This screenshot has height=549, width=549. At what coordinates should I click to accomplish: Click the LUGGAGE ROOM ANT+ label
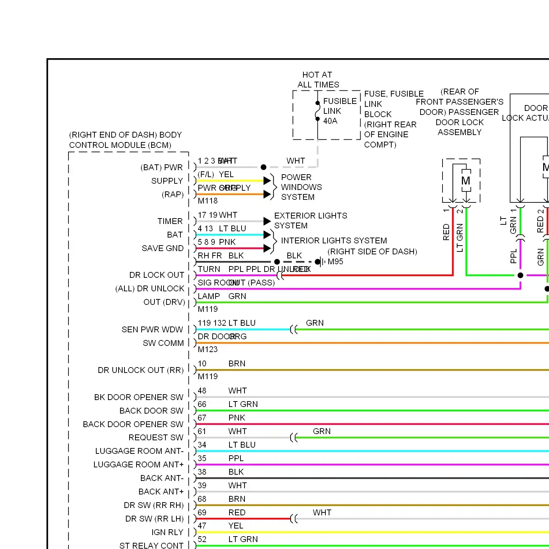coord(139,464)
